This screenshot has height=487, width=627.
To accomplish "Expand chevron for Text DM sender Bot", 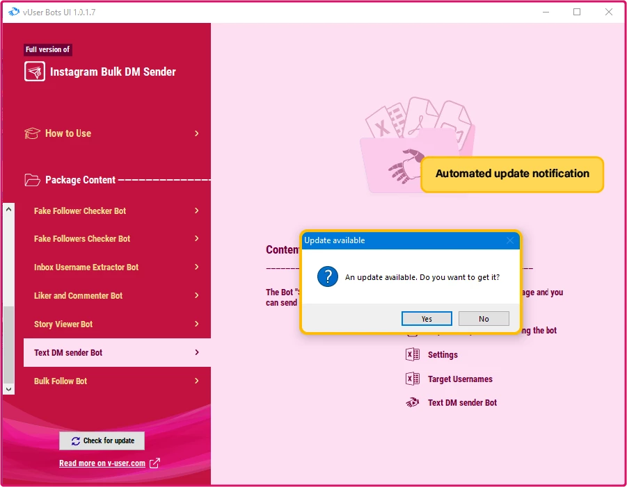I will pyautogui.click(x=196, y=352).
